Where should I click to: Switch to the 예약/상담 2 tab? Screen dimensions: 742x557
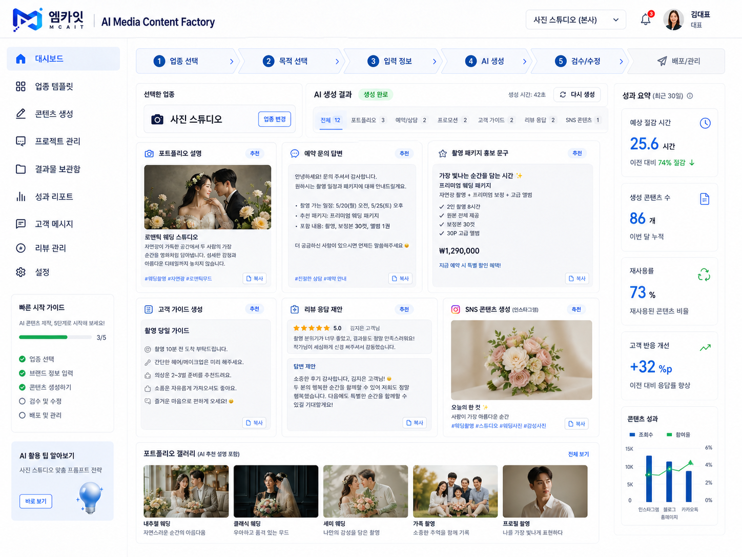[411, 120]
